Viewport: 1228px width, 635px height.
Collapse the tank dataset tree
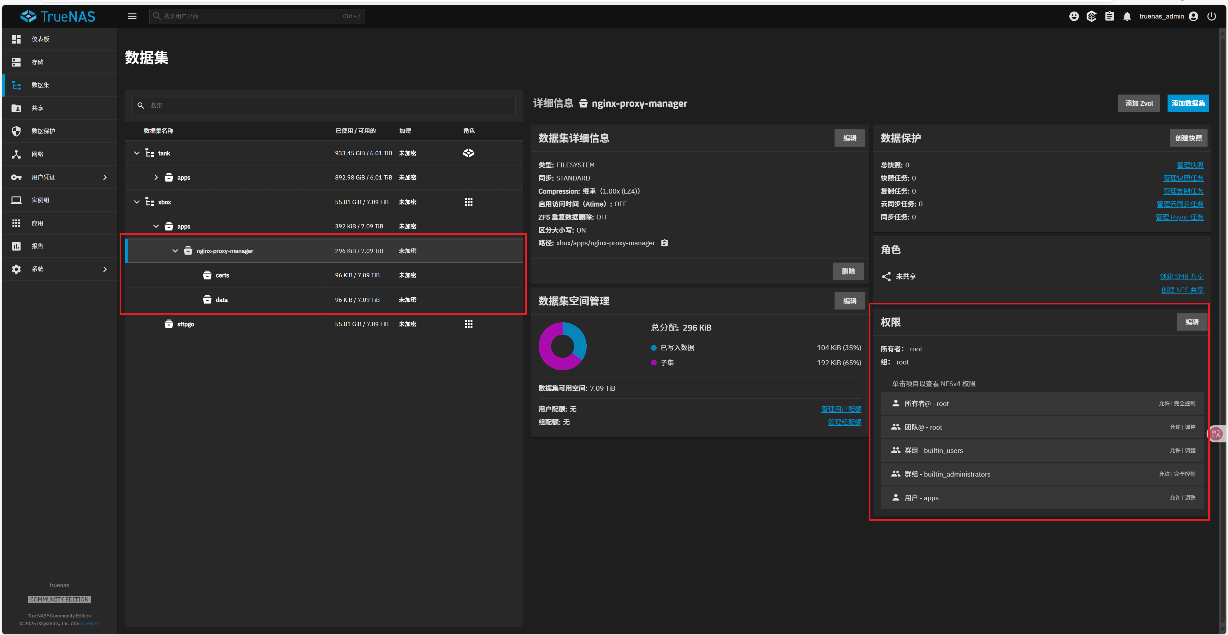coord(137,153)
